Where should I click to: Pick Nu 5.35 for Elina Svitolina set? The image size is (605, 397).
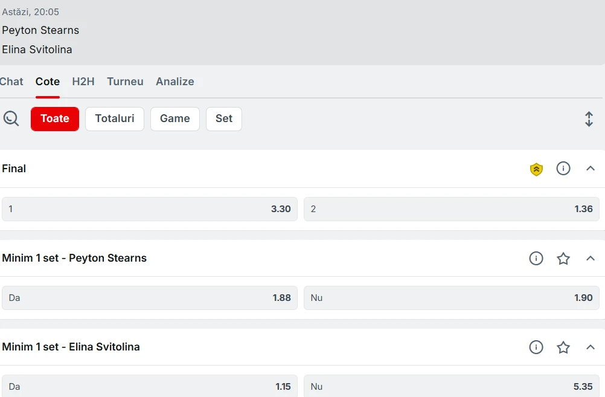coord(452,386)
